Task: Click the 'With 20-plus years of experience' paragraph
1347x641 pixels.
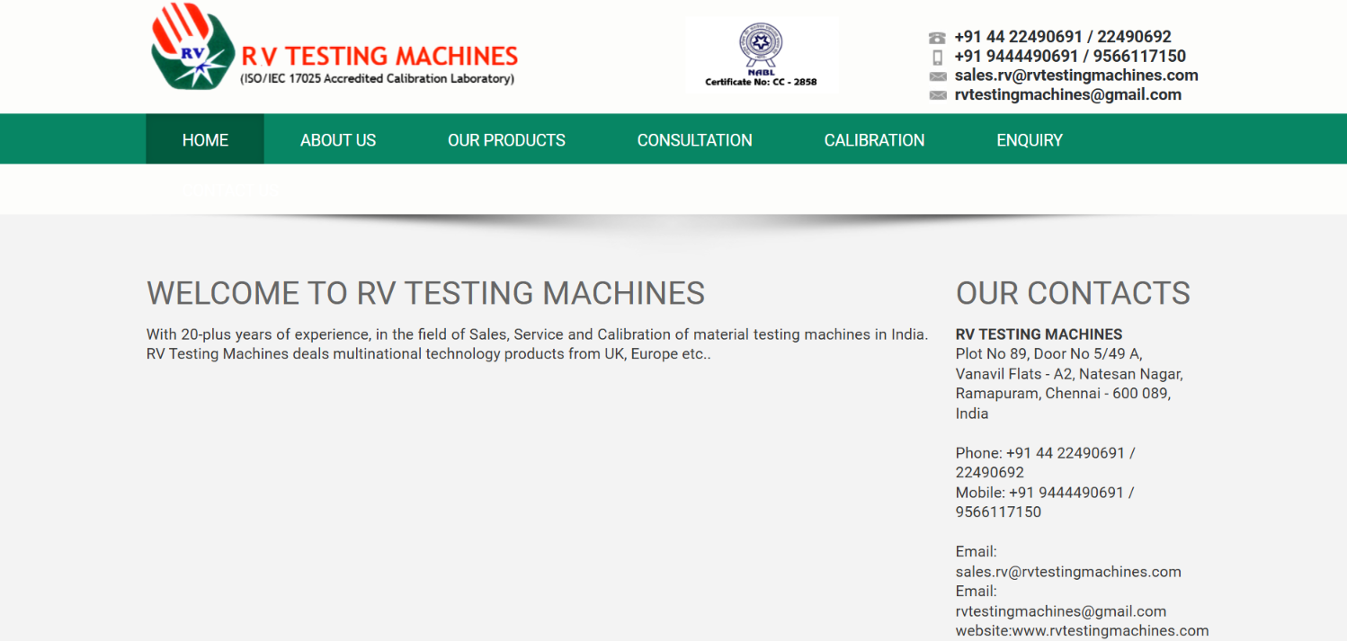Action: coord(537,343)
